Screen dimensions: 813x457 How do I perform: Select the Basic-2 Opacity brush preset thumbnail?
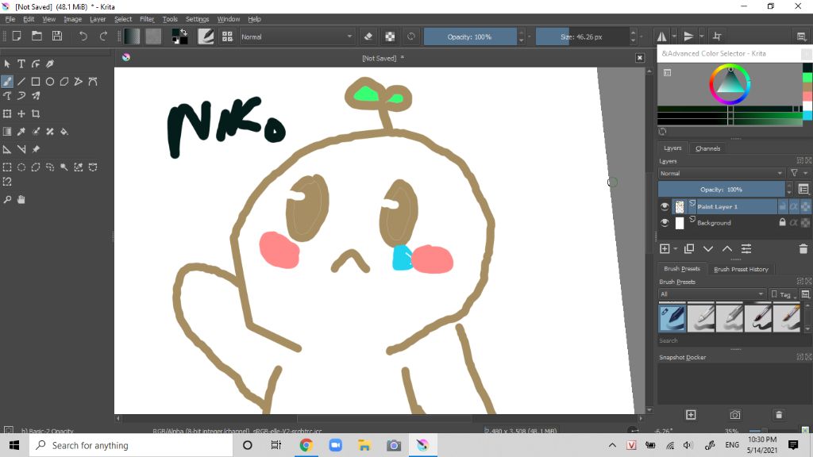coord(672,319)
